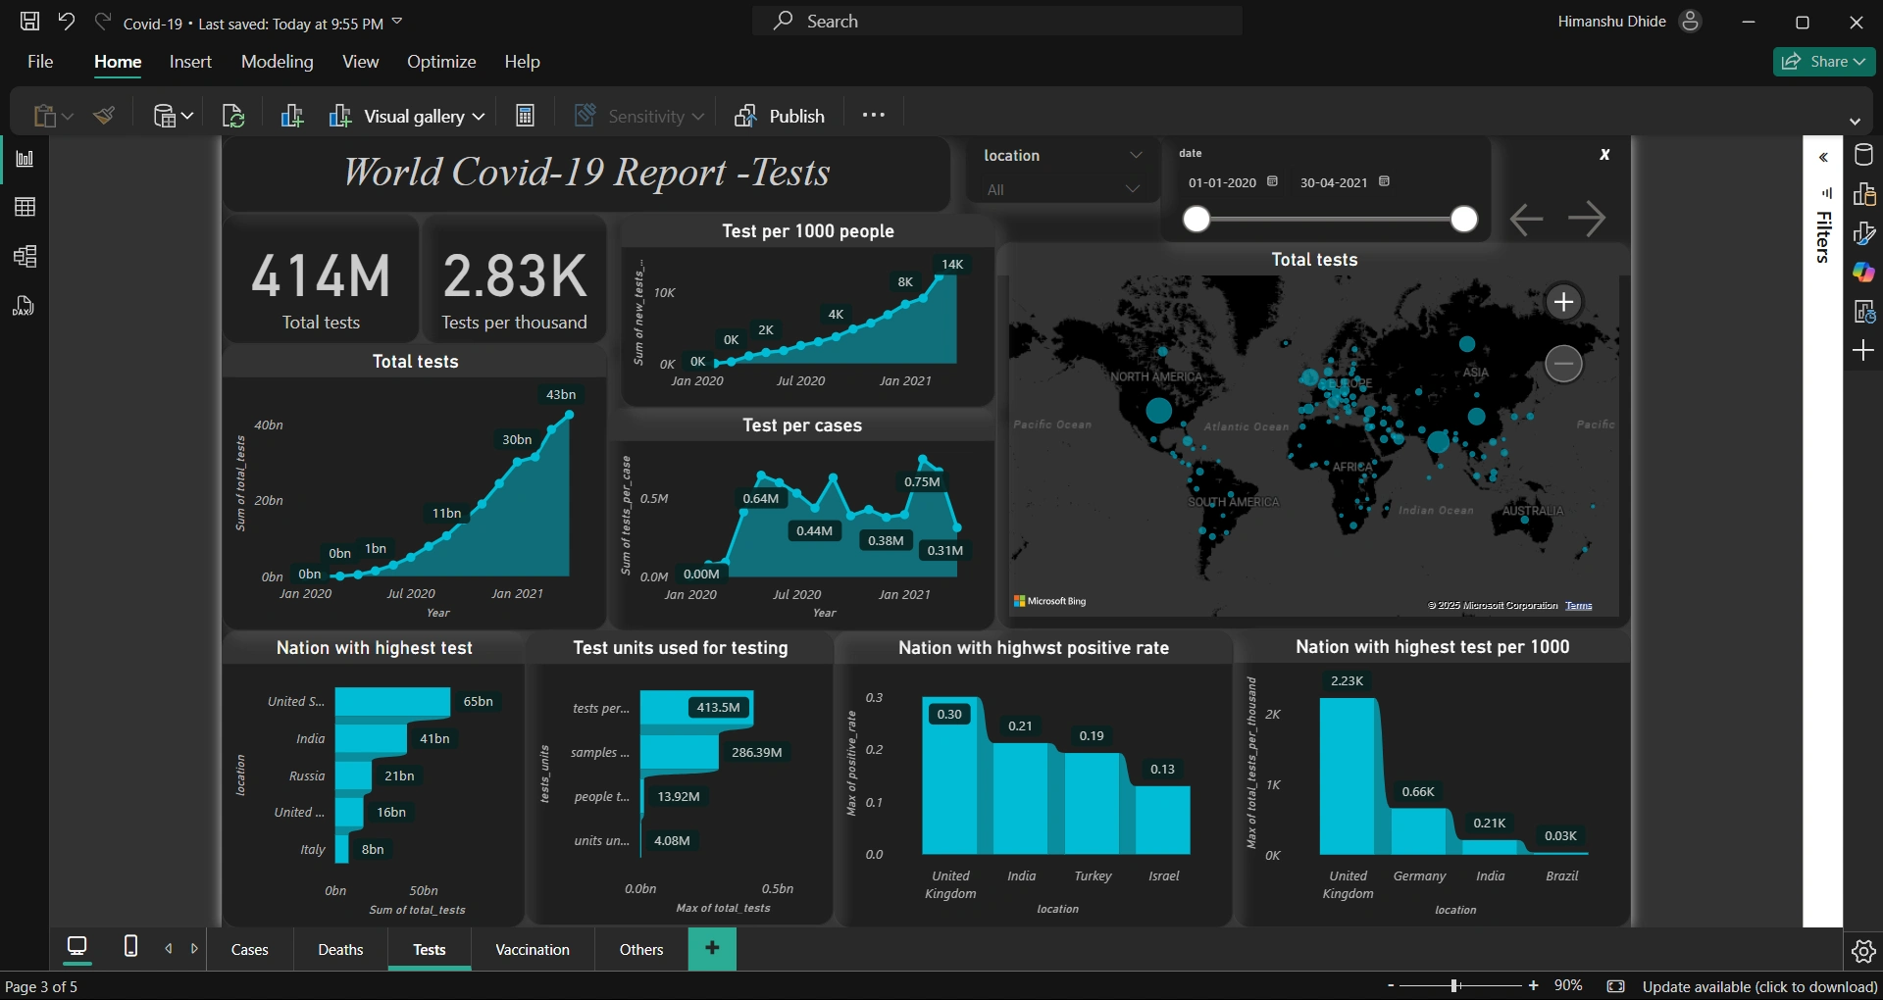1883x1000 pixels.
Task: Select the Modeling ribbon tab
Action: coord(278,61)
